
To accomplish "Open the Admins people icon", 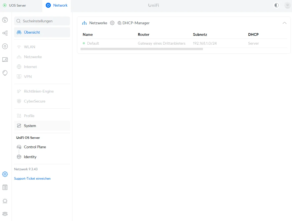I will click(5, 214).
